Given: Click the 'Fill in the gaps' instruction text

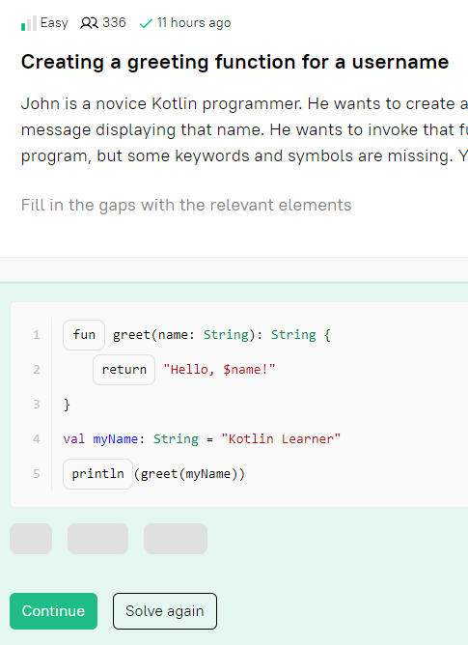Looking at the screenshot, I should pos(186,205).
